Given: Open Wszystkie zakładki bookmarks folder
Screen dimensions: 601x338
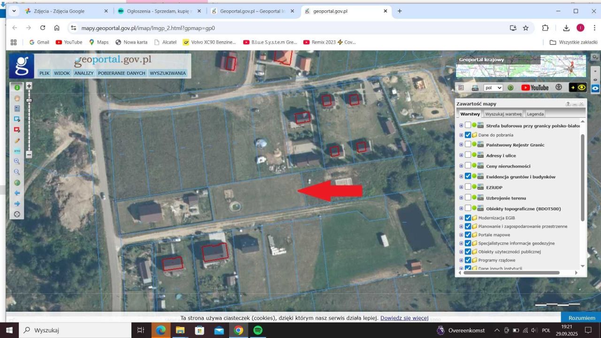Looking at the screenshot, I should (573, 42).
